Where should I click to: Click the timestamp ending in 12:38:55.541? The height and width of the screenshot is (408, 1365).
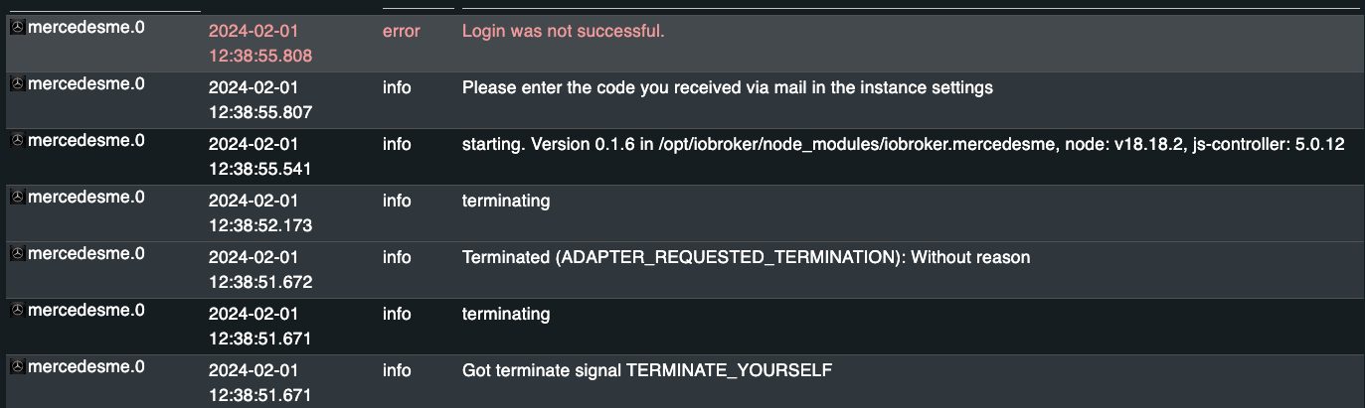coord(259,170)
